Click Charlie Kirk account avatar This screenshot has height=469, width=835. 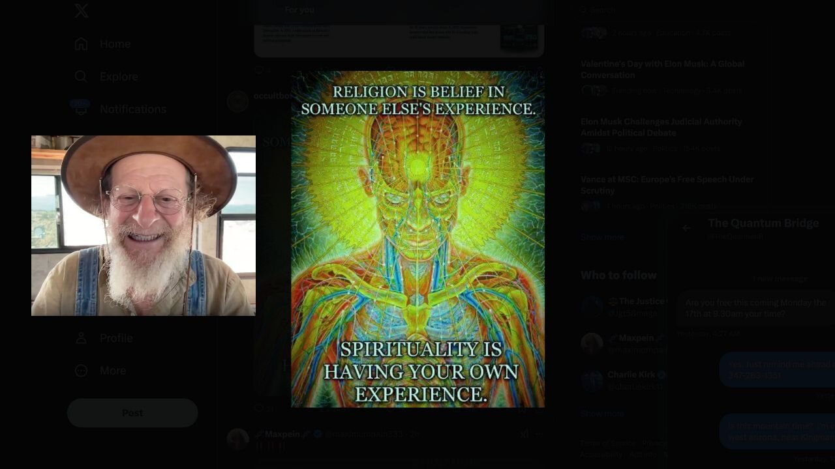click(592, 380)
